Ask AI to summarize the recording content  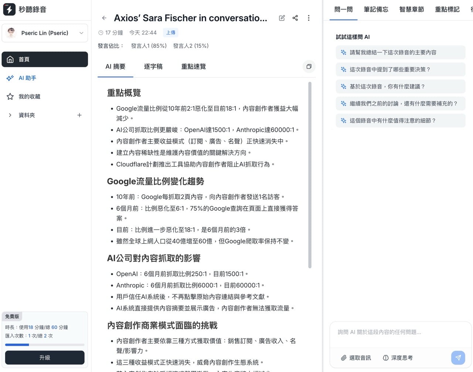(400, 52)
